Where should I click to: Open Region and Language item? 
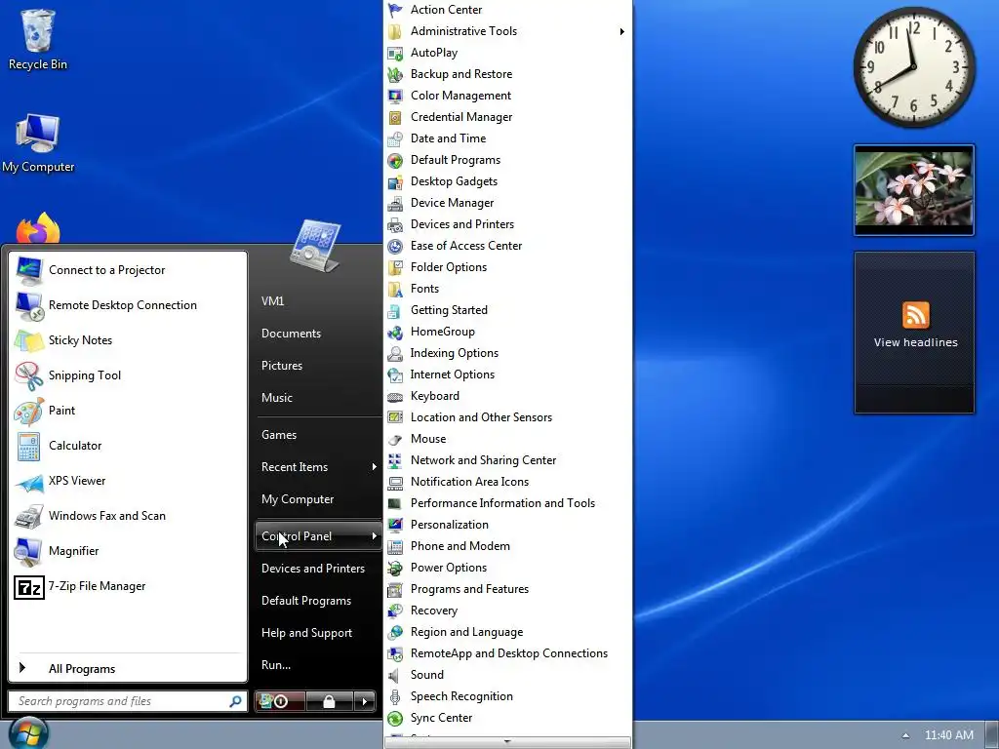[x=467, y=632]
